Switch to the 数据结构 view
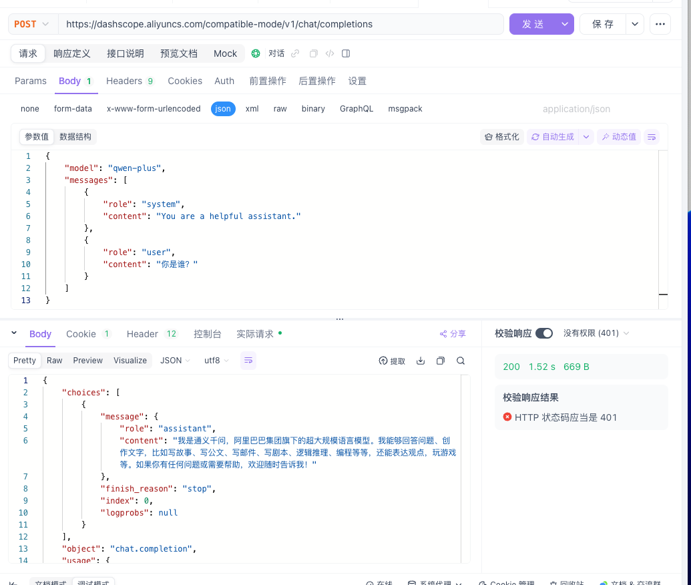This screenshot has width=691, height=585. 75,137
